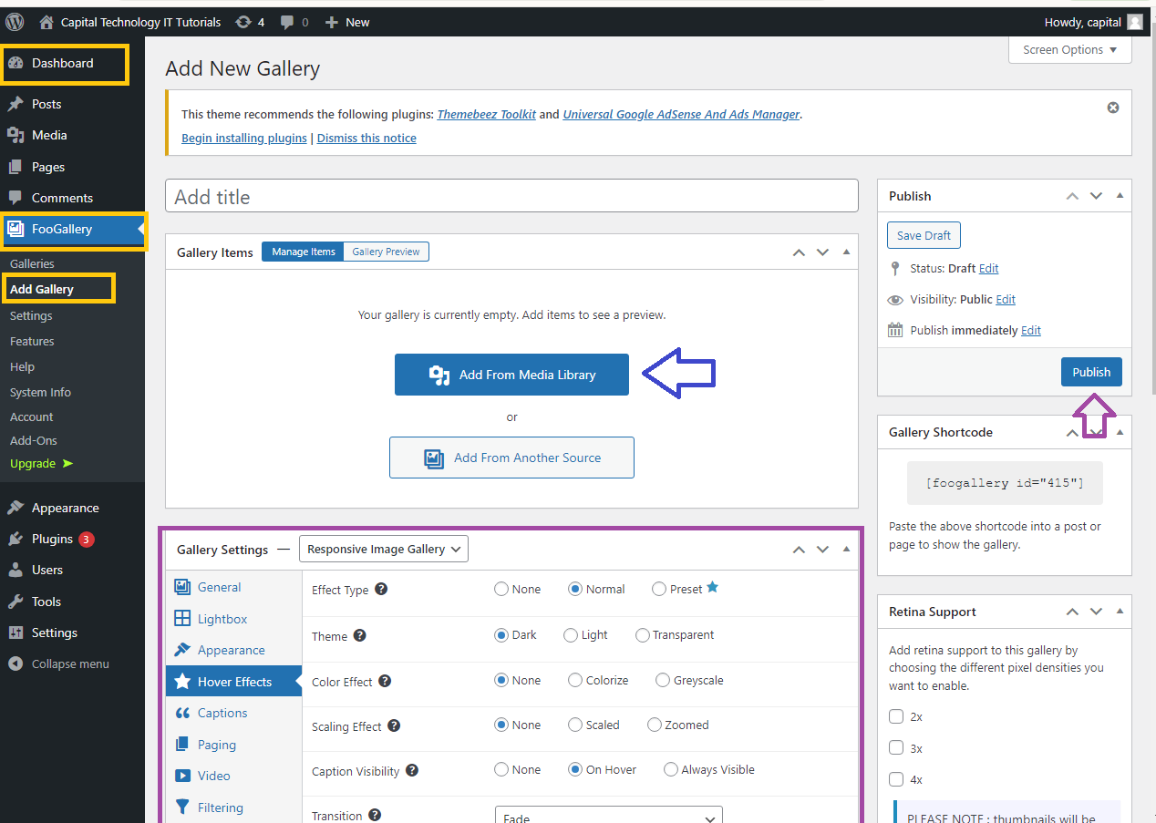This screenshot has height=823, width=1156.
Task: Click the Theme help question mark icon
Action: click(360, 635)
